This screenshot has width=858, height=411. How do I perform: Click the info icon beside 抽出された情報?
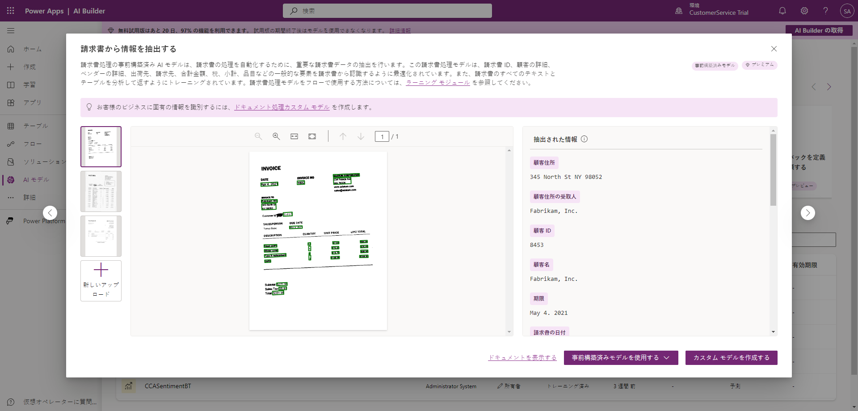tap(584, 139)
